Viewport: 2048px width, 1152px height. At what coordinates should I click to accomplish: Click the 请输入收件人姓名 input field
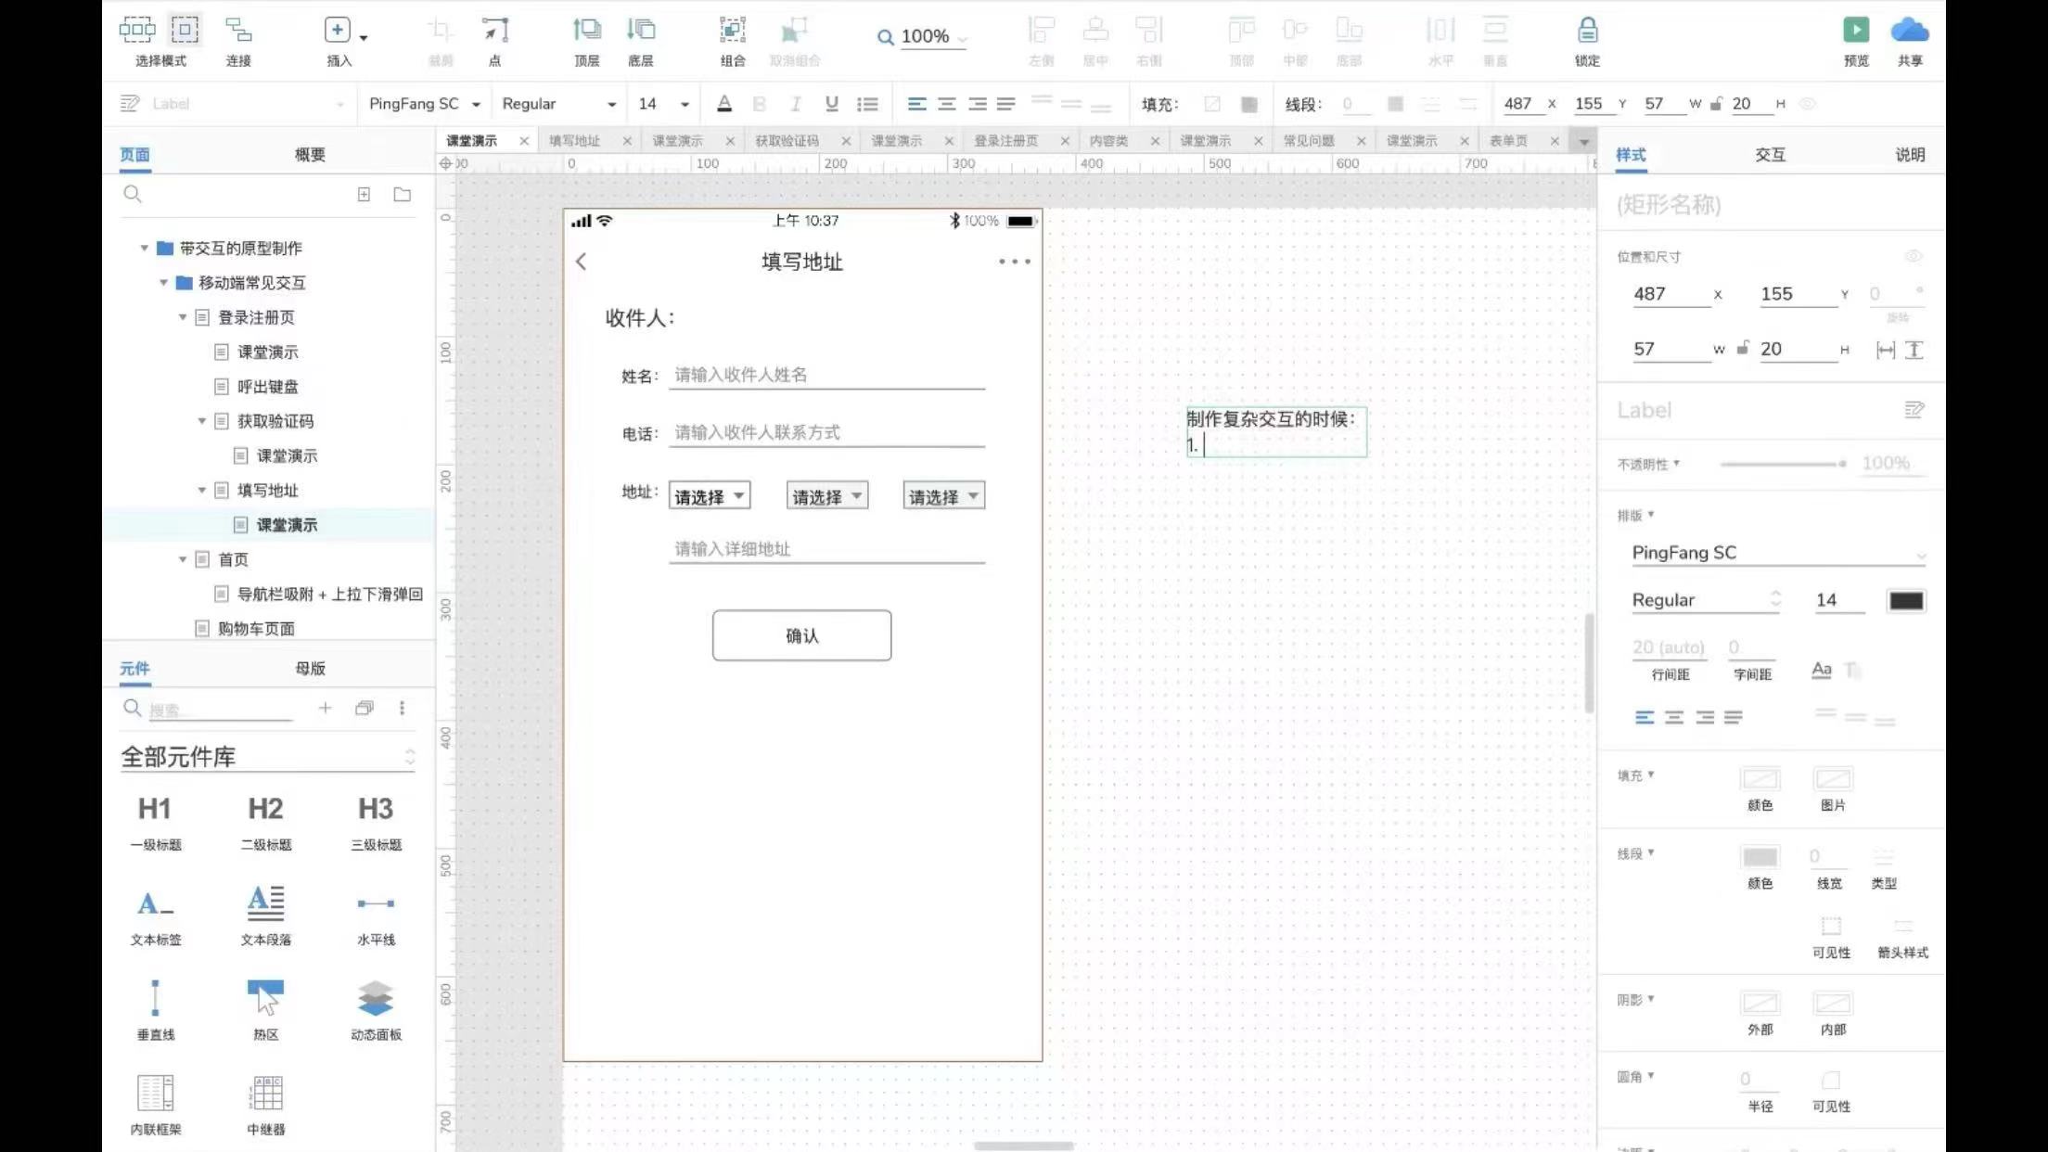coord(826,375)
